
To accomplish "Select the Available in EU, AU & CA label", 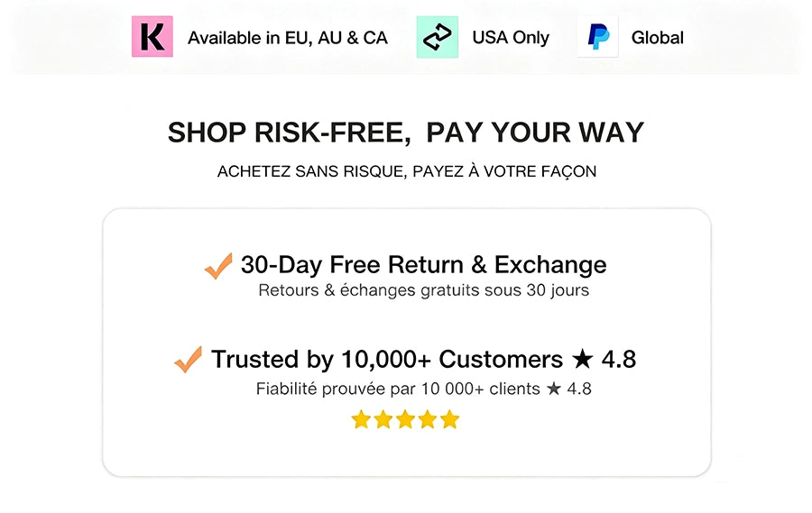I will [288, 38].
